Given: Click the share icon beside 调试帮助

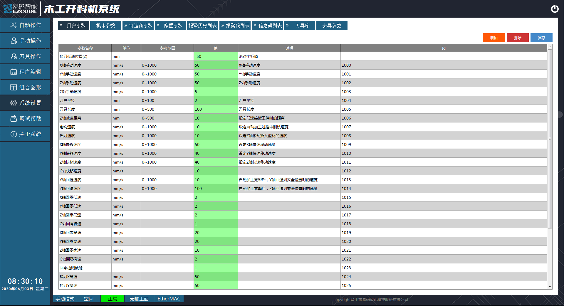Looking at the screenshot, I should pyautogui.click(x=14, y=118).
